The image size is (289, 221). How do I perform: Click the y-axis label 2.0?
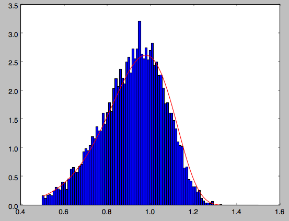click(13, 92)
